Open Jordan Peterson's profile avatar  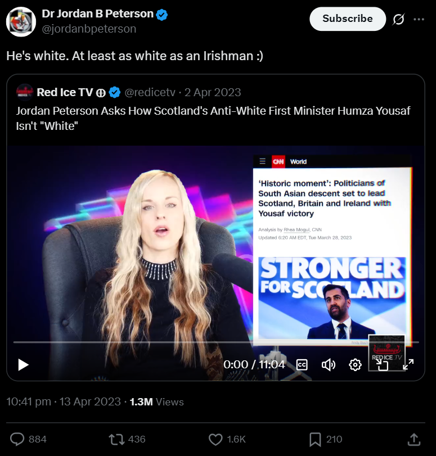[x=21, y=22]
